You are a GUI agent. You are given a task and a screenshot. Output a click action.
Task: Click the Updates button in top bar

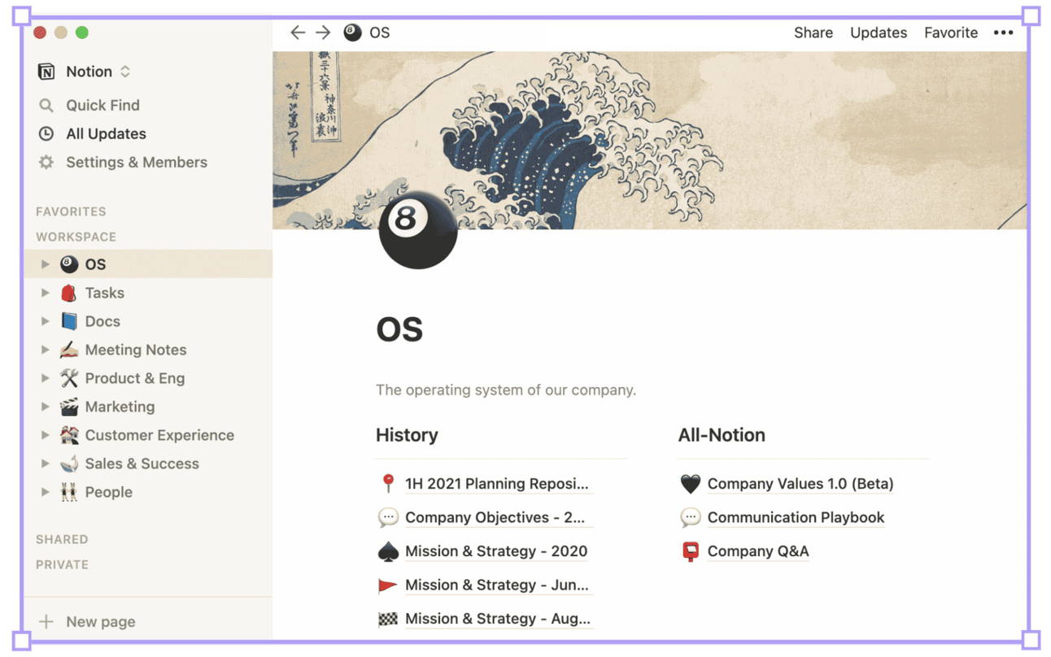(879, 33)
